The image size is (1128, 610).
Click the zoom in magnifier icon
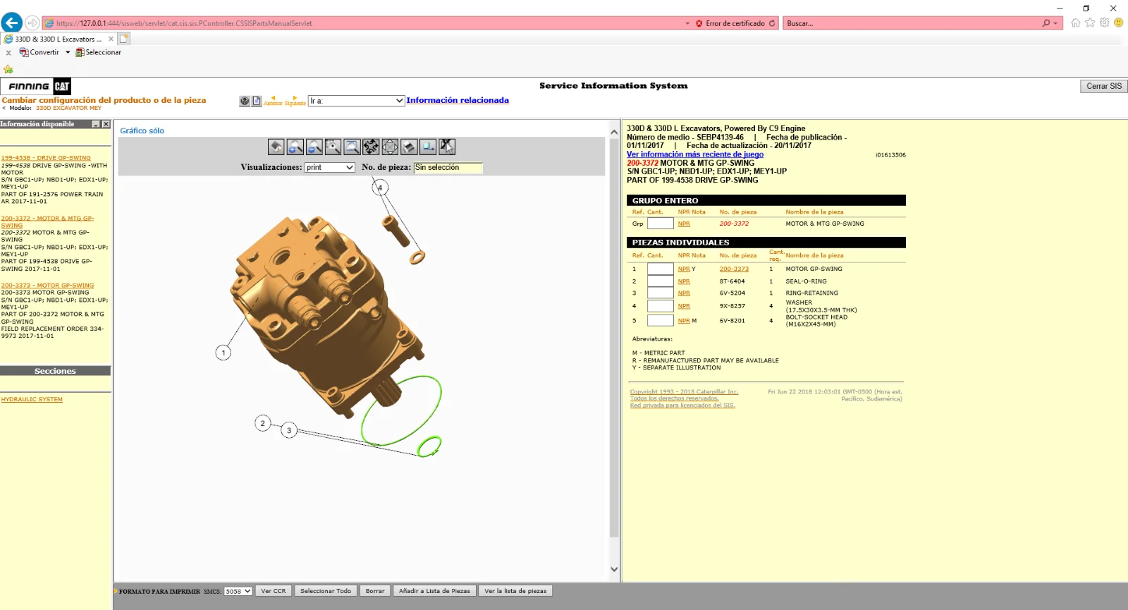295,147
